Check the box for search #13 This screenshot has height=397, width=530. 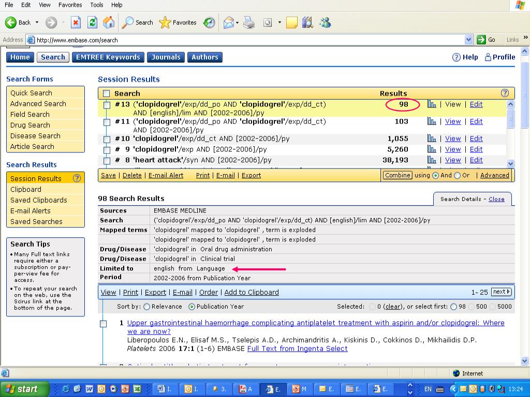pos(107,105)
